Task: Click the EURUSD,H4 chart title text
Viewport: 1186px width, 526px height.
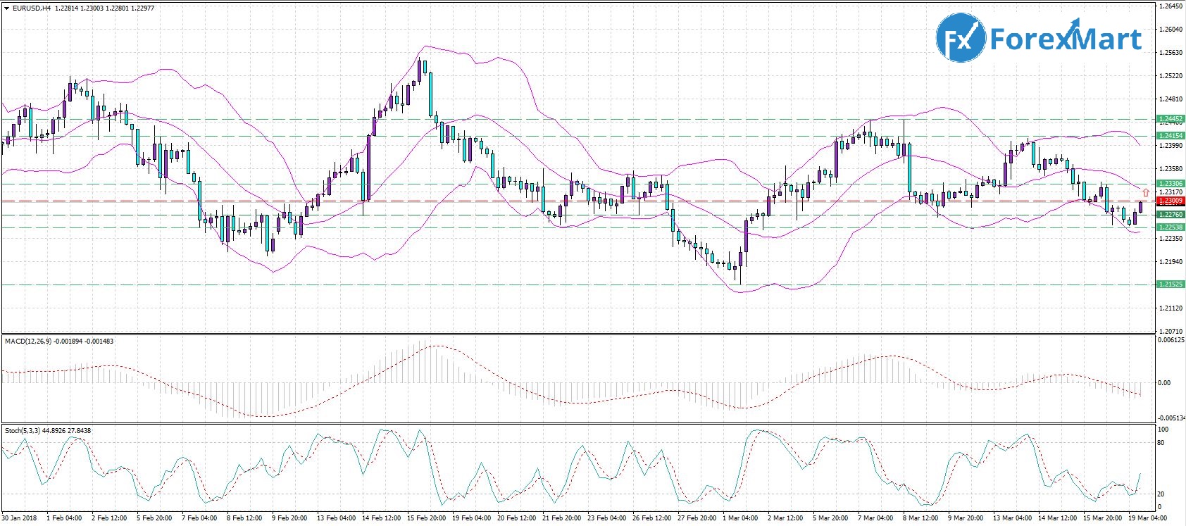Action: [x=31, y=8]
